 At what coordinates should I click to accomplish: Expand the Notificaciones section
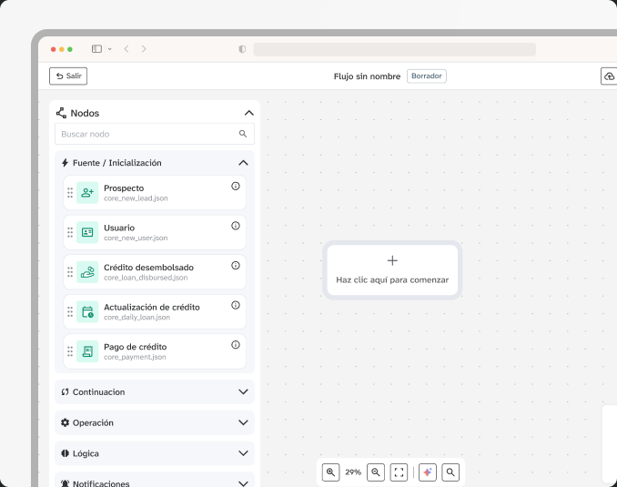click(243, 483)
